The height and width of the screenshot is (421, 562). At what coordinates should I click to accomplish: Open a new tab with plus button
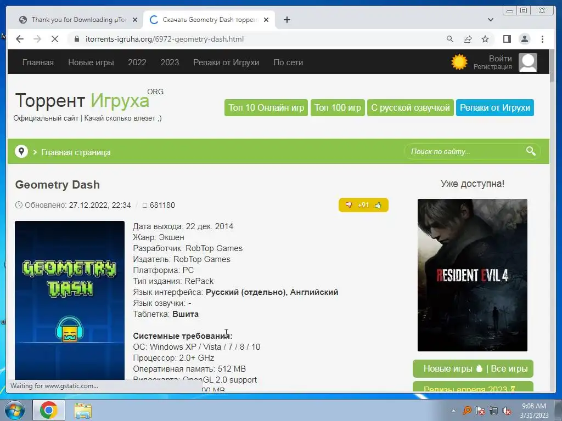click(x=286, y=20)
